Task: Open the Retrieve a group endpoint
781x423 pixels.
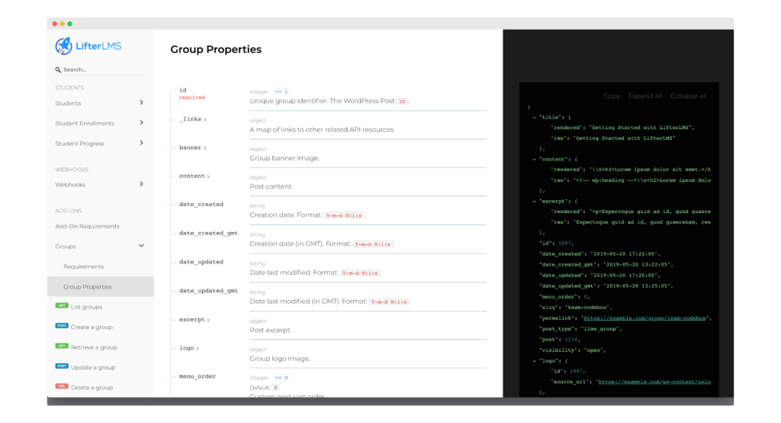Action: pyautogui.click(x=94, y=347)
